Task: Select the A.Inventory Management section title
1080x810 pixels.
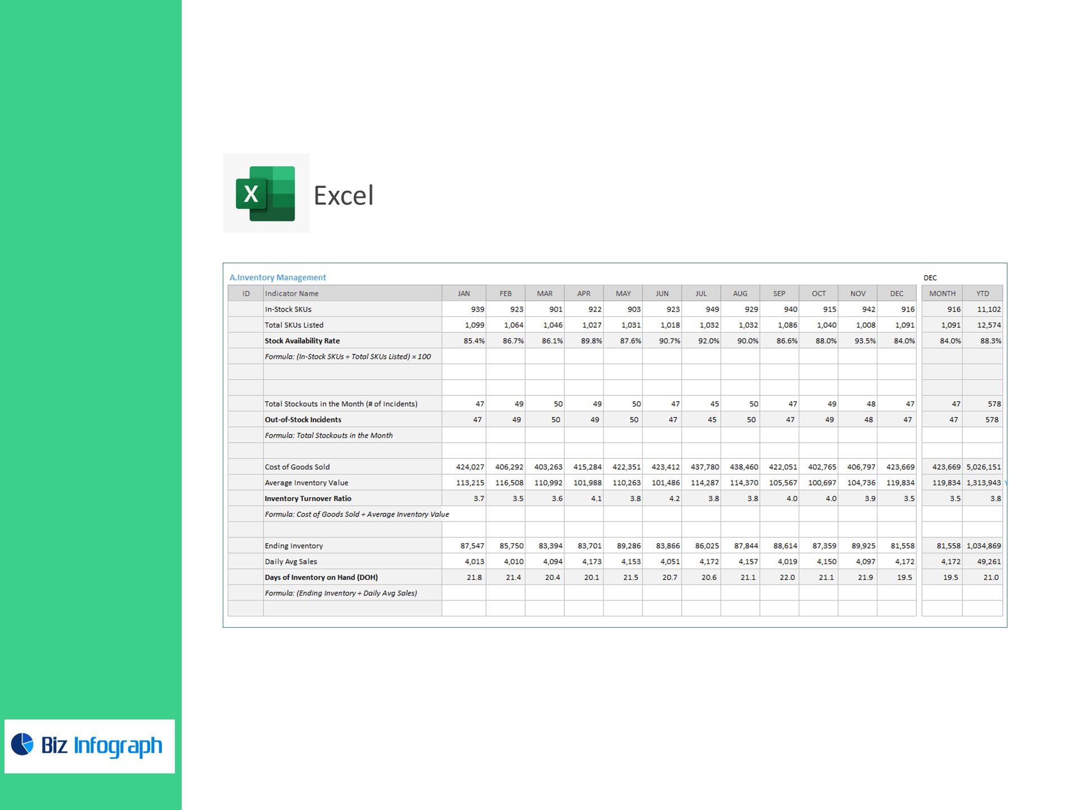Action: click(277, 277)
